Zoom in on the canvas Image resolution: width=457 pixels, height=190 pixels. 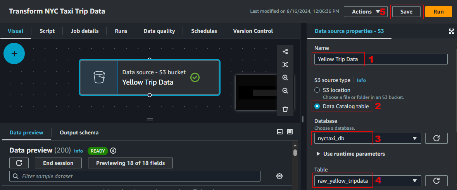coord(285,78)
